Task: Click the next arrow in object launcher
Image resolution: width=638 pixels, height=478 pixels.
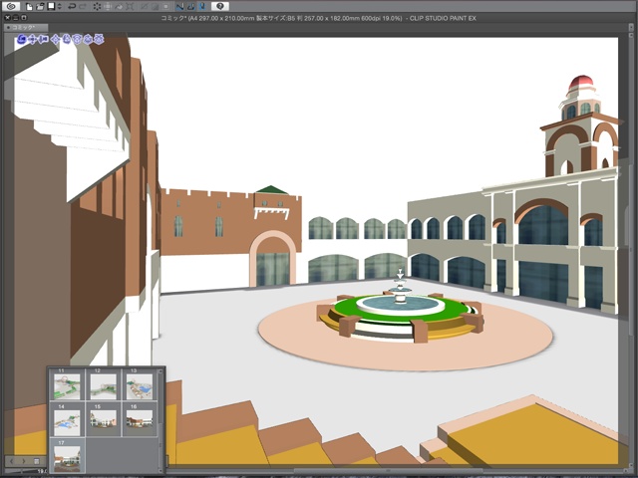Action: tap(23, 461)
